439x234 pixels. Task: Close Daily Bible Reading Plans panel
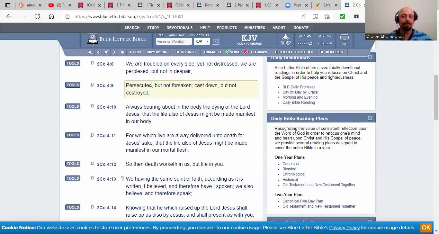(x=370, y=118)
